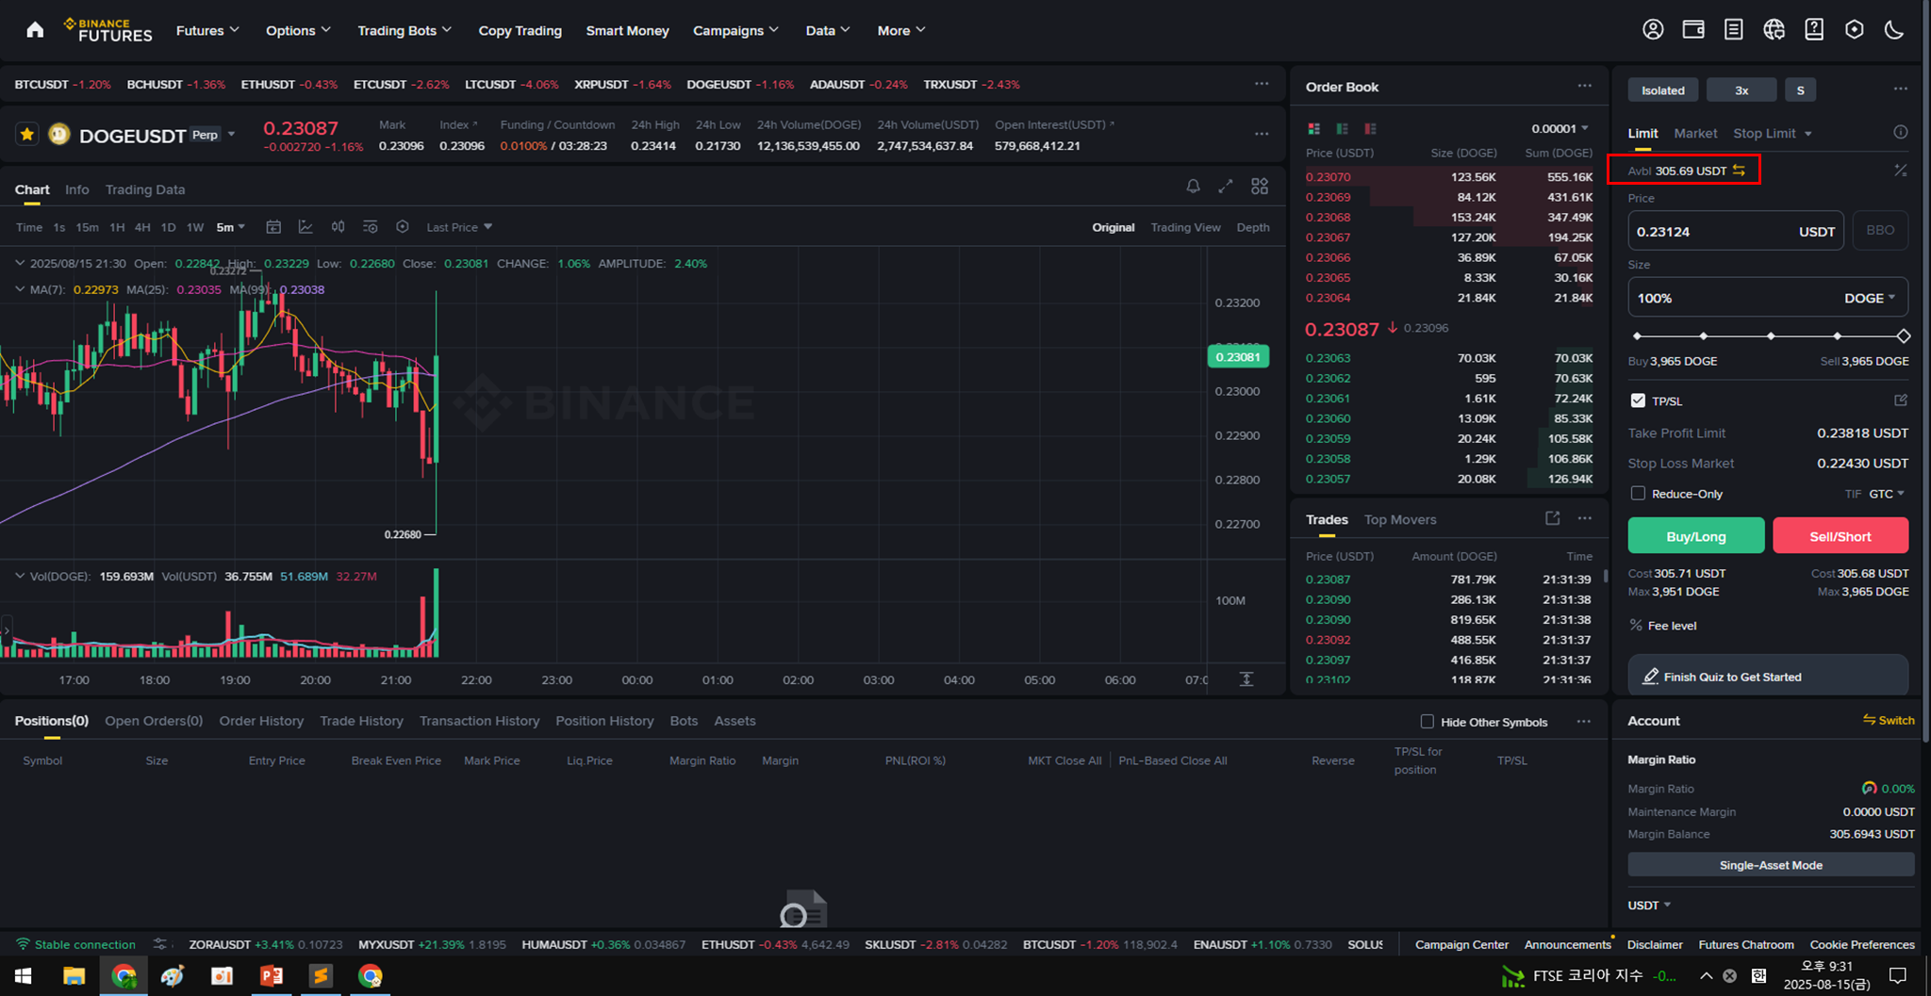Open the calculator icon in the order panel
The height and width of the screenshot is (996, 1931).
coord(1900,171)
